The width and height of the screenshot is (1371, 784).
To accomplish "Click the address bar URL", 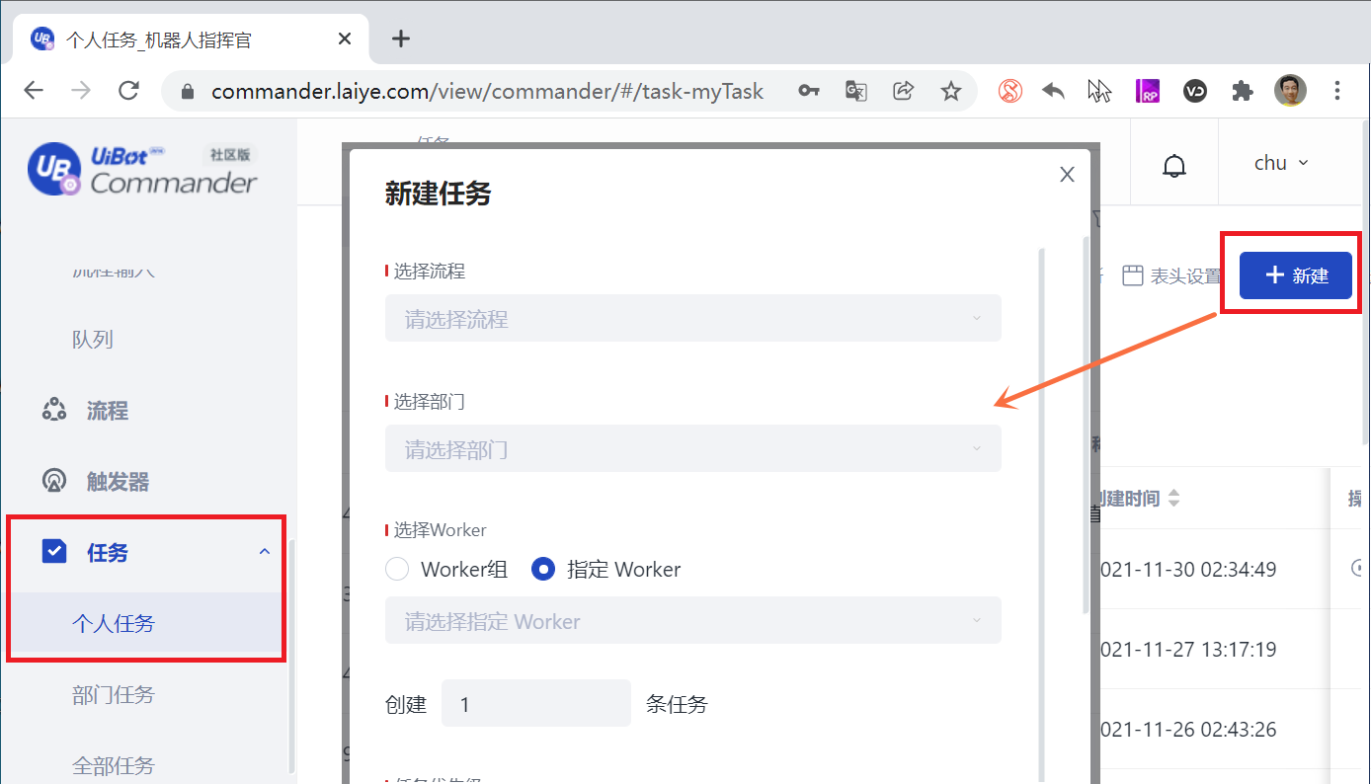I will coord(487,91).
